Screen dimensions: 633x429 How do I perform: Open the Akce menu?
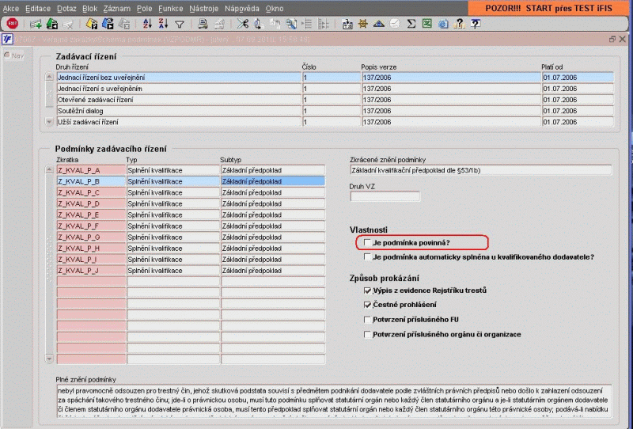[11, 8]
